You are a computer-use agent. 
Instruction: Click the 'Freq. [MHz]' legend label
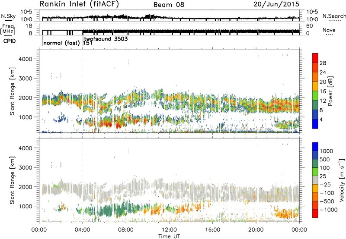click(x=8, y=29)
